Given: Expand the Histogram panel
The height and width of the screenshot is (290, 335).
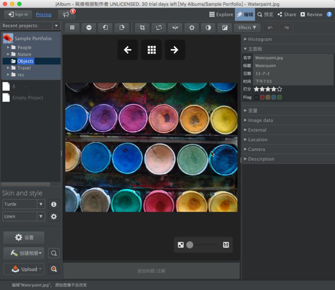Looking at the screenshot, I should 260,39.
